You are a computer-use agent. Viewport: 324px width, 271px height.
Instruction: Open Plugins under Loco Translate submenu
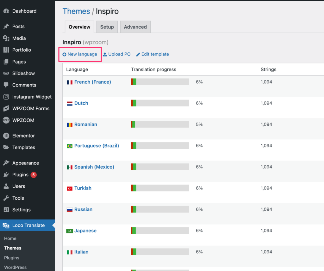pos(12,258)
